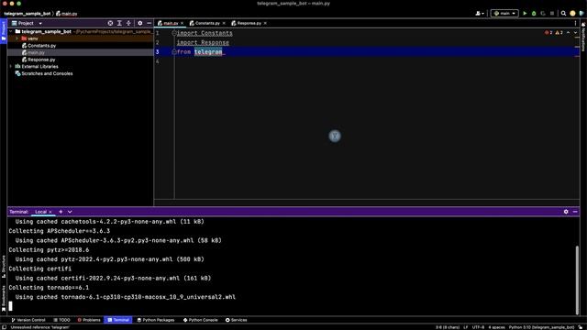Expand the venv folder
Viewport: 587px width, 330px height.
[x=17, y=38]
